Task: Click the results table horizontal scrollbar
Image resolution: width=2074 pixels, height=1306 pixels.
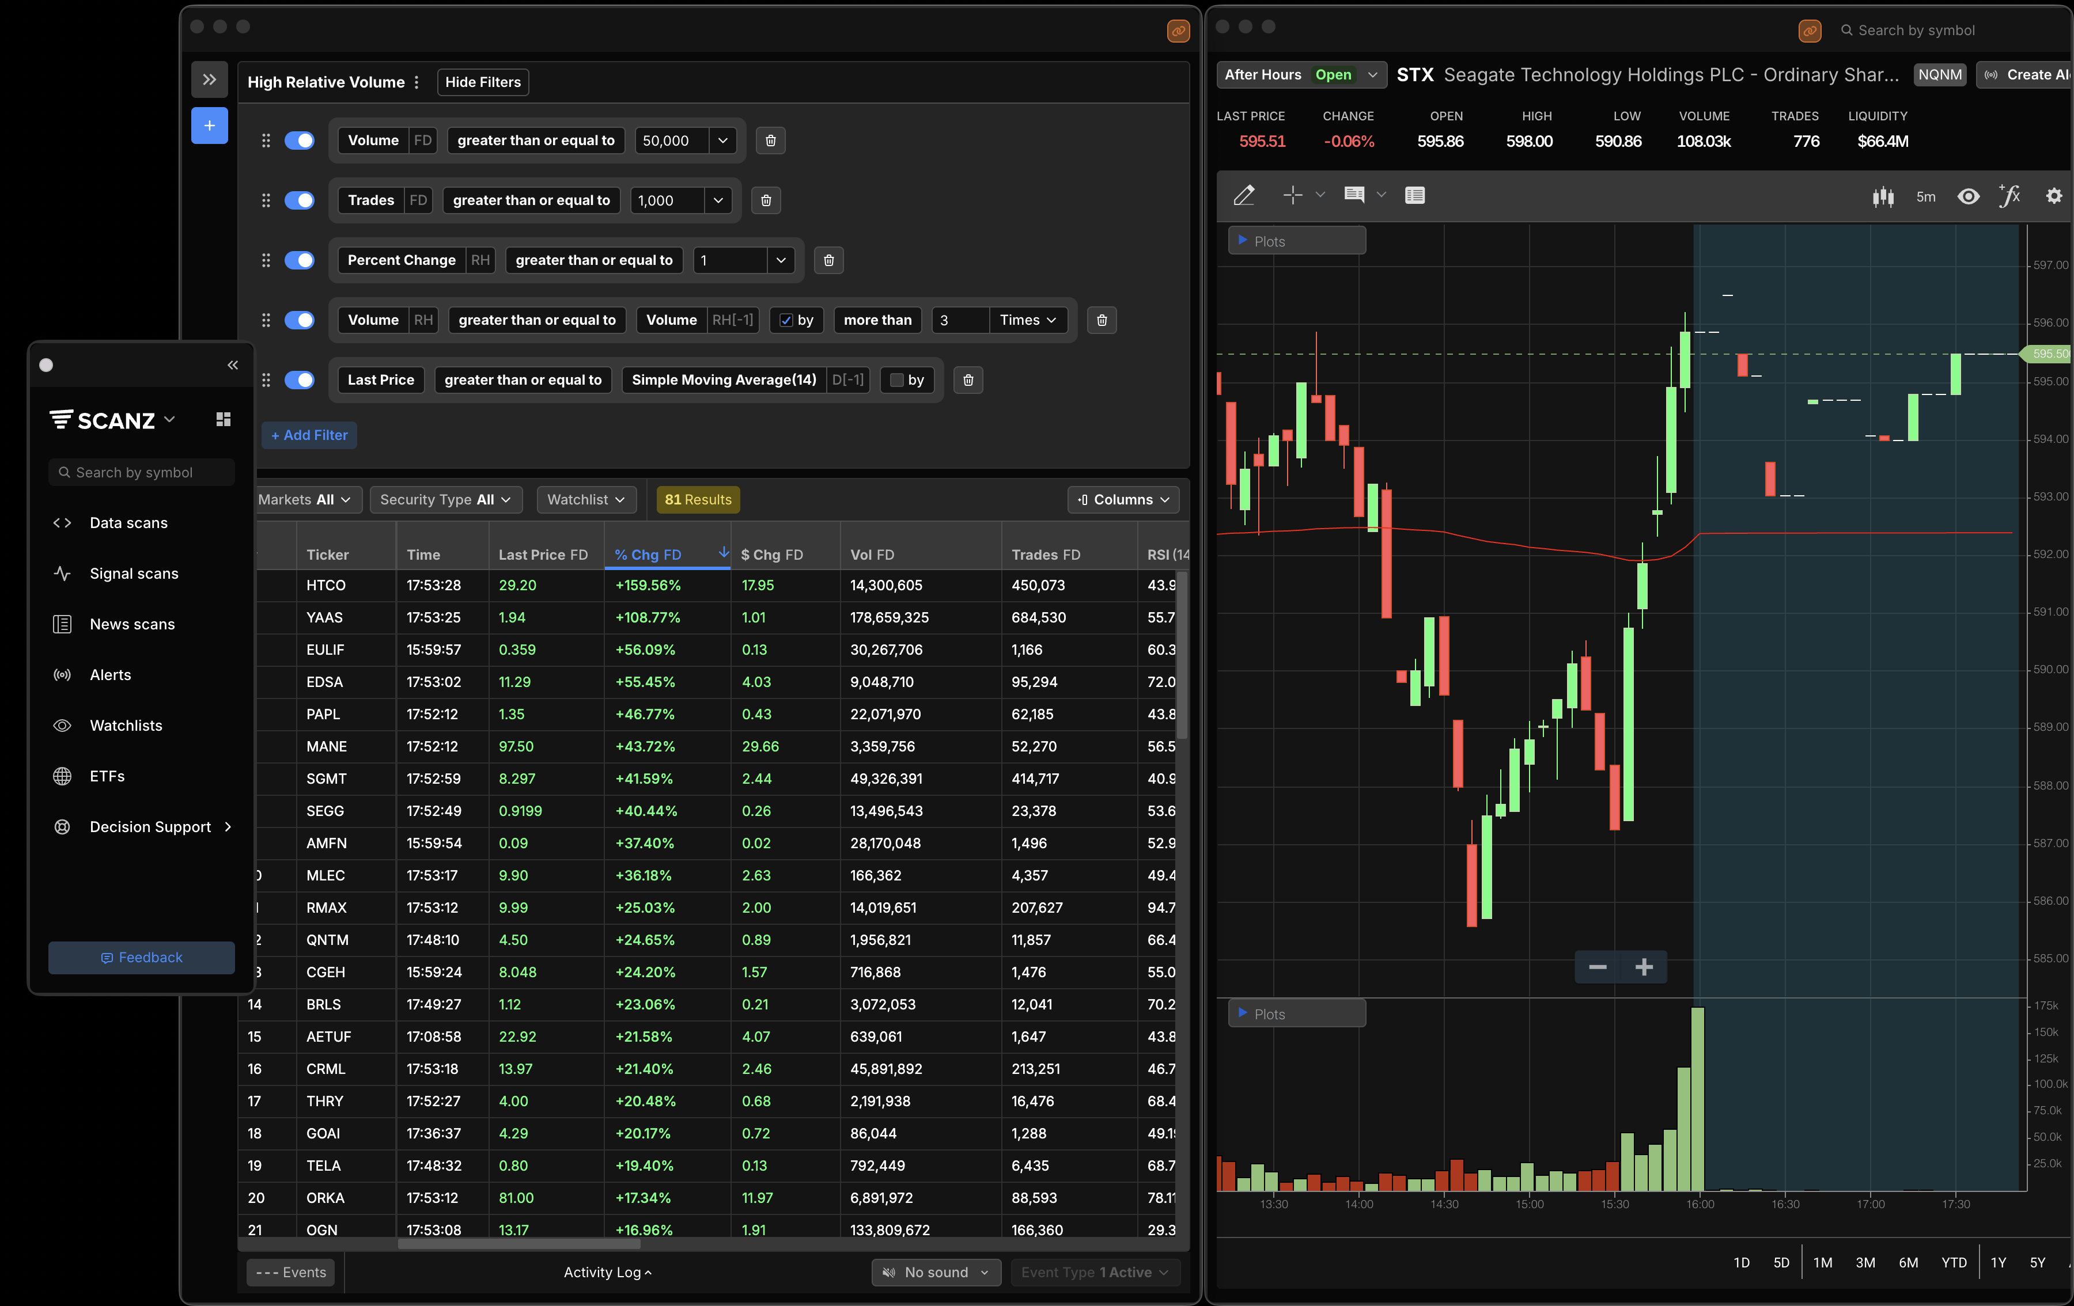Action: 518,1243
